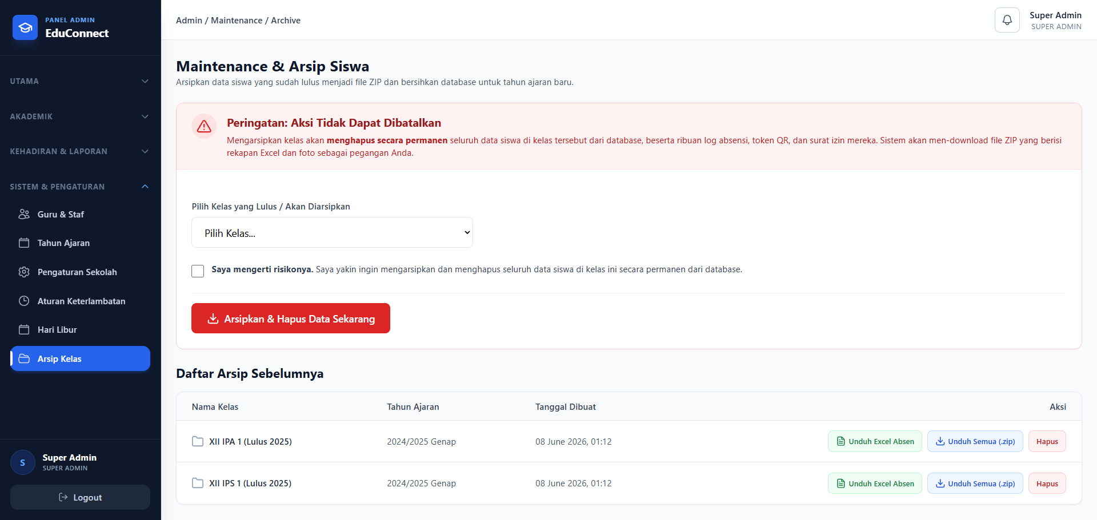Download Excel Absen for XII IPA 1
The width and height of the screenshot is (1097, 520).
point(875,441)
